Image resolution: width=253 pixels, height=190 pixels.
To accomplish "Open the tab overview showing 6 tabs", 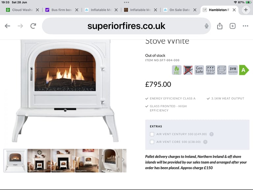I will coord(232,26).
